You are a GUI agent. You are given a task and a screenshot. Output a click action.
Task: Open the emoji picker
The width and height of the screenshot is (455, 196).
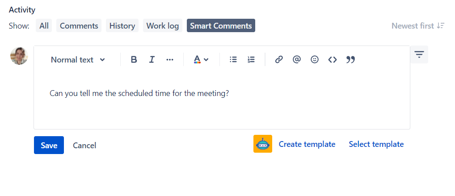pos(315,59)
